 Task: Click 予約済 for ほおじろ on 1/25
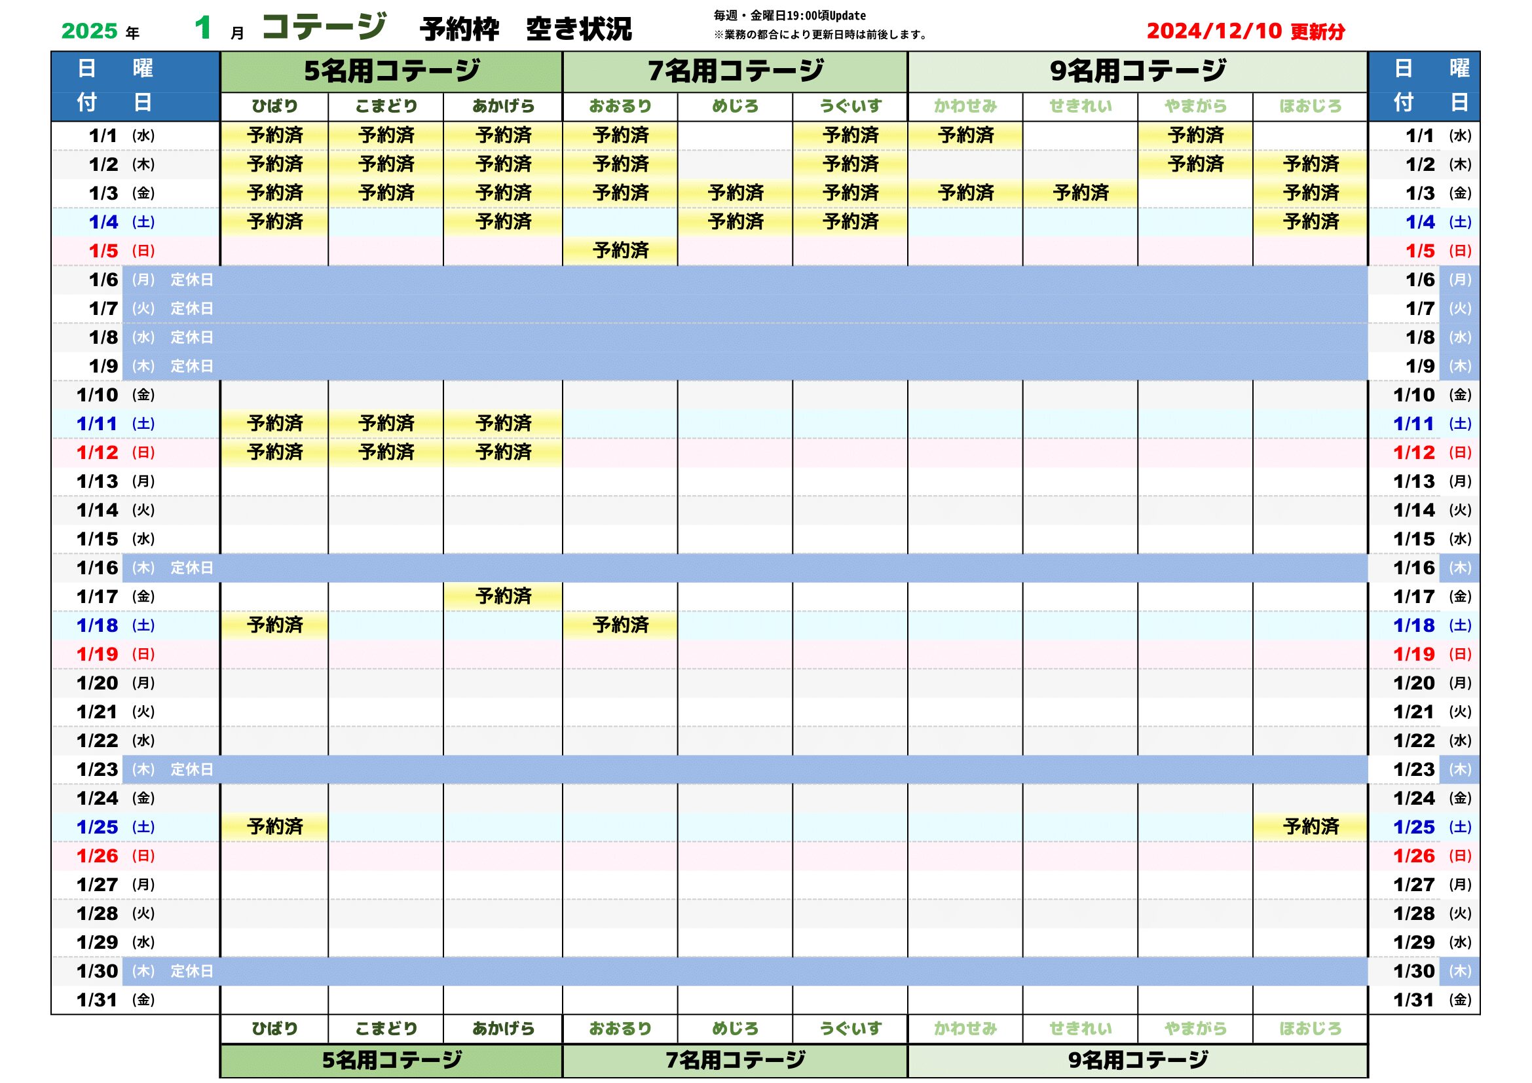1311,827
